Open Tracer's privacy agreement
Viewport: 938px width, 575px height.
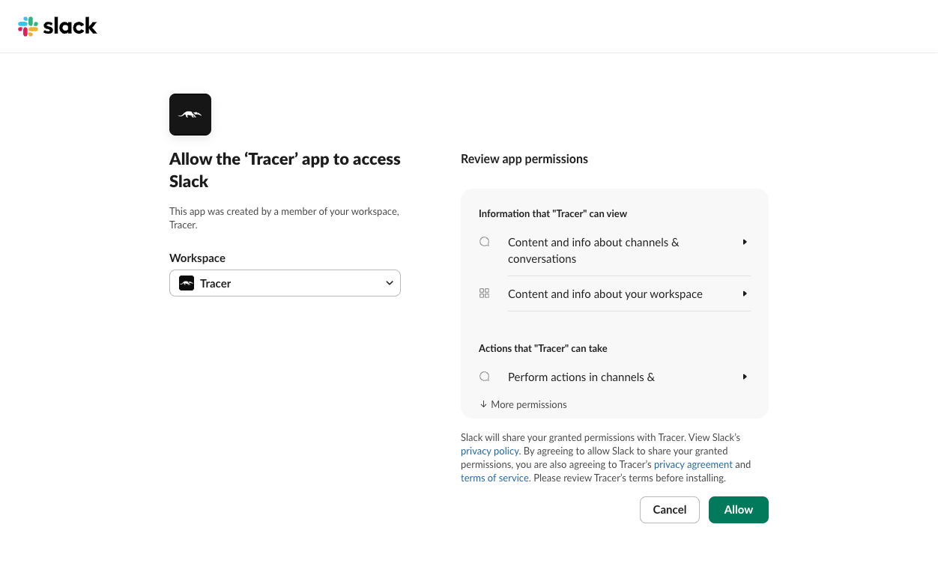pos(693,464)
